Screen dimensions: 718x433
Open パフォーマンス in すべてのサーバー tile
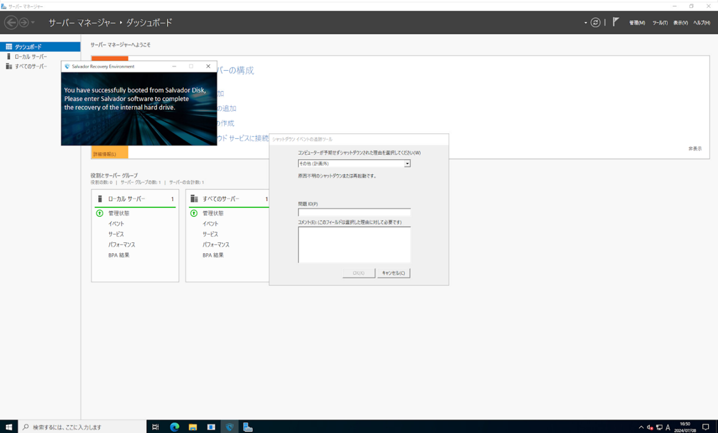point(216,245)
